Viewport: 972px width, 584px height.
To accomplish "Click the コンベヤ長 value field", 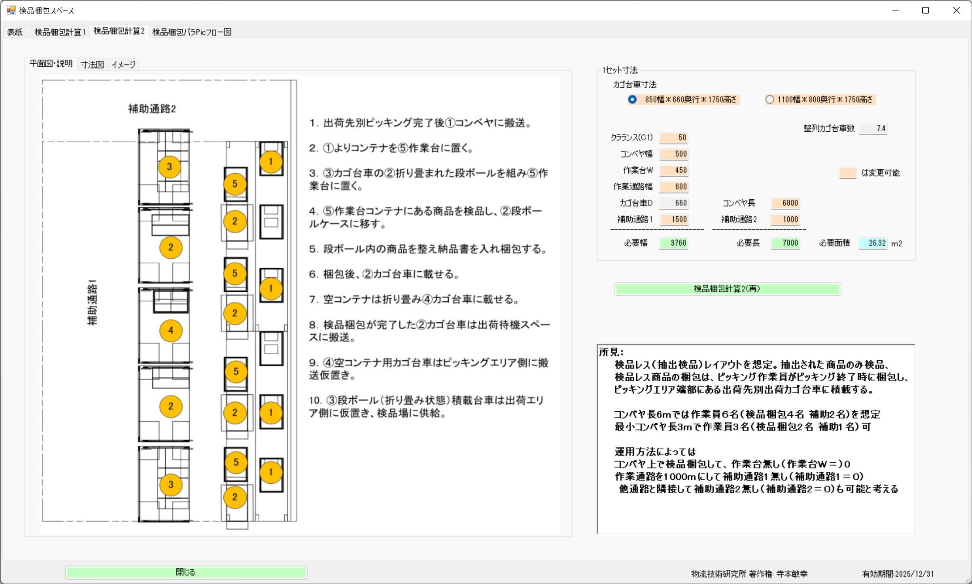I will pyautogui.click(x=785, y=203).
